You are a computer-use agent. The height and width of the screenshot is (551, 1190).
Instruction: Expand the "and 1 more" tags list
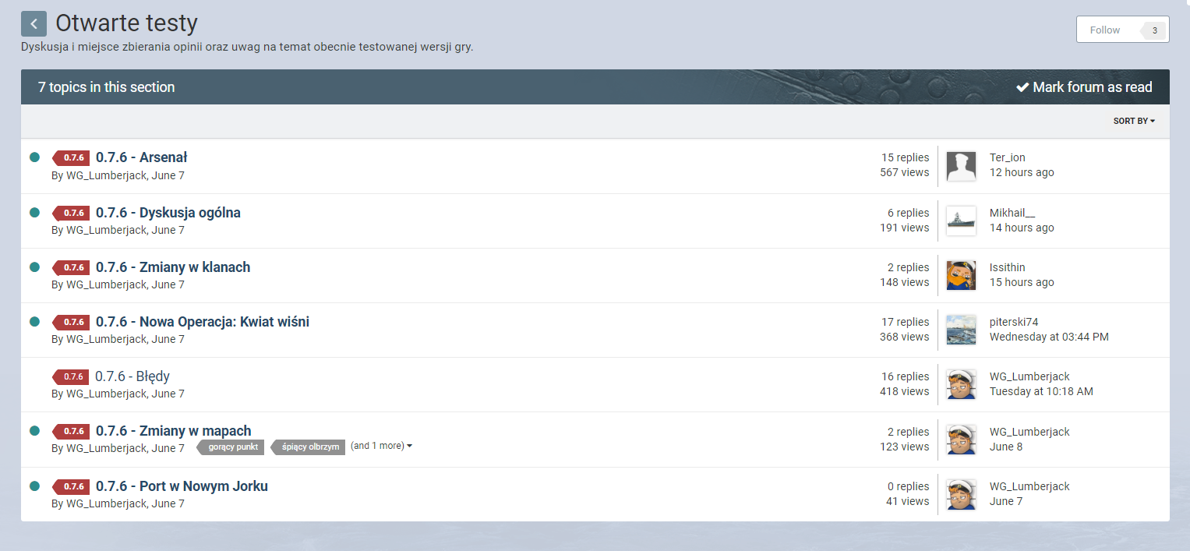(381, 446)
